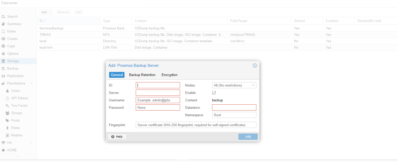
Task: Click the Help button
Action: click(117, 137)
